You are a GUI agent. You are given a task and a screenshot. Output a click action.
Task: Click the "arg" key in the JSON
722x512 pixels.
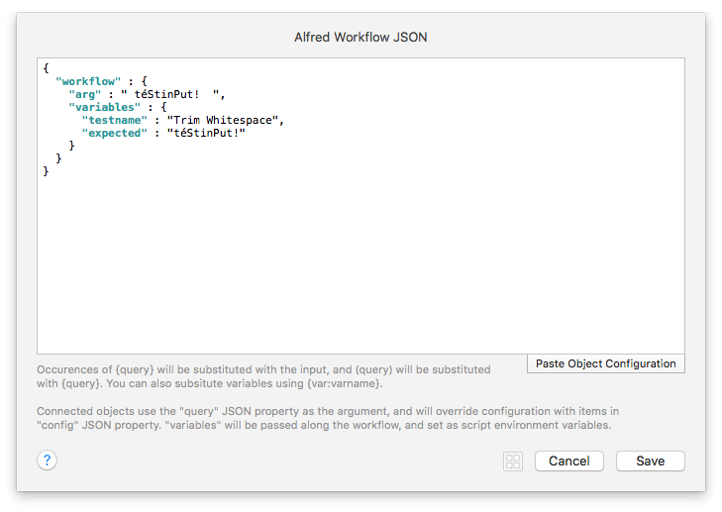(x=85, y=94)
